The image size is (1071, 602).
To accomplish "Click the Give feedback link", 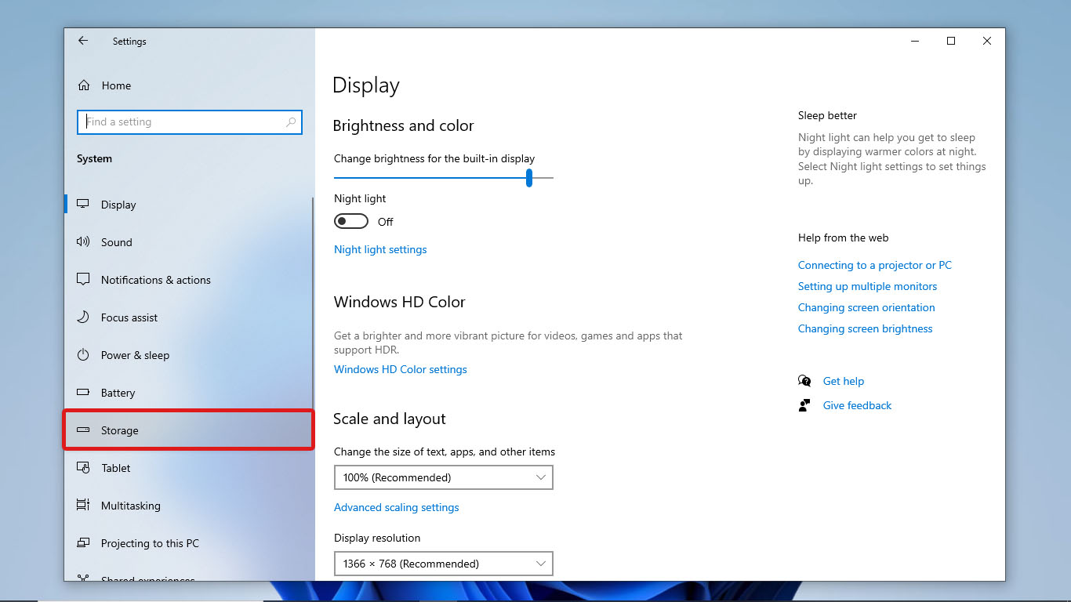I will click(857, 405).
